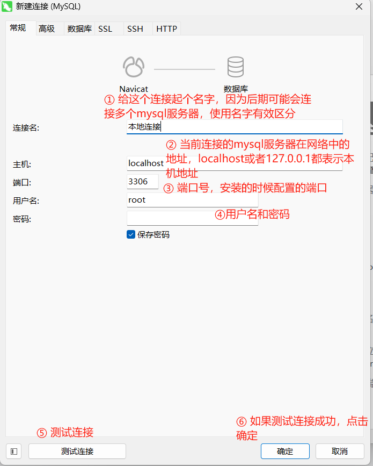Click the 端口 3306 field

coord(142,182)
